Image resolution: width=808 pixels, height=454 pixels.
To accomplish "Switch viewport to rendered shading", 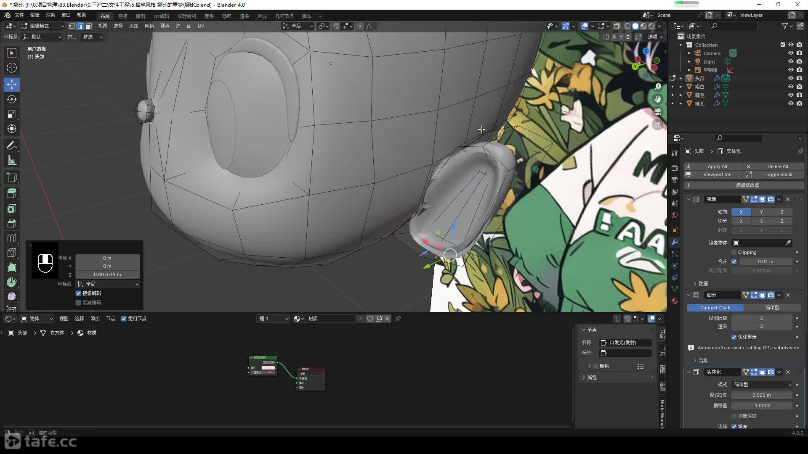I will coord(651,26).
